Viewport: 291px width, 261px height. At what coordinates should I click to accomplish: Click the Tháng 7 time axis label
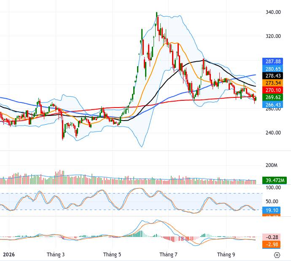pos(168,254)
